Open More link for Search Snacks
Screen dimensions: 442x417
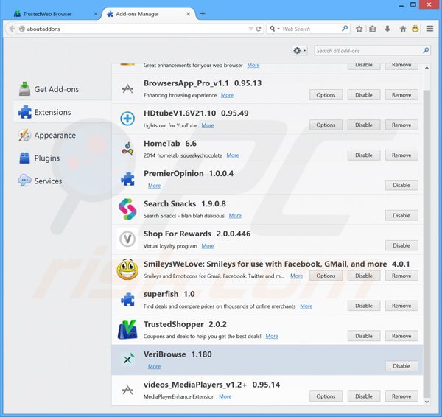point(235,216)
